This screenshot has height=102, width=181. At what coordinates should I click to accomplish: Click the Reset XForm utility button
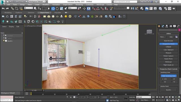pos(169,59)
